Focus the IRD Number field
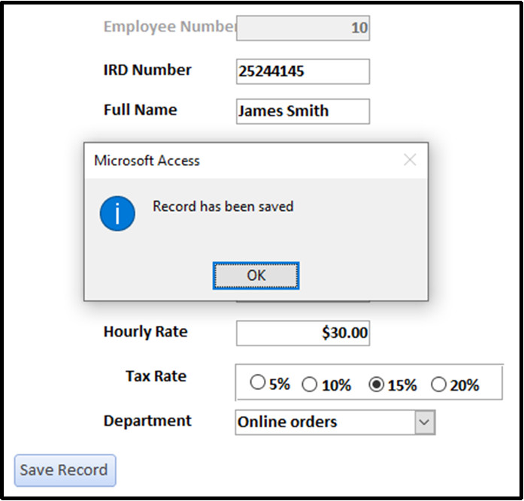The width and height of the screenshot is (524, 501). point(303,71)
